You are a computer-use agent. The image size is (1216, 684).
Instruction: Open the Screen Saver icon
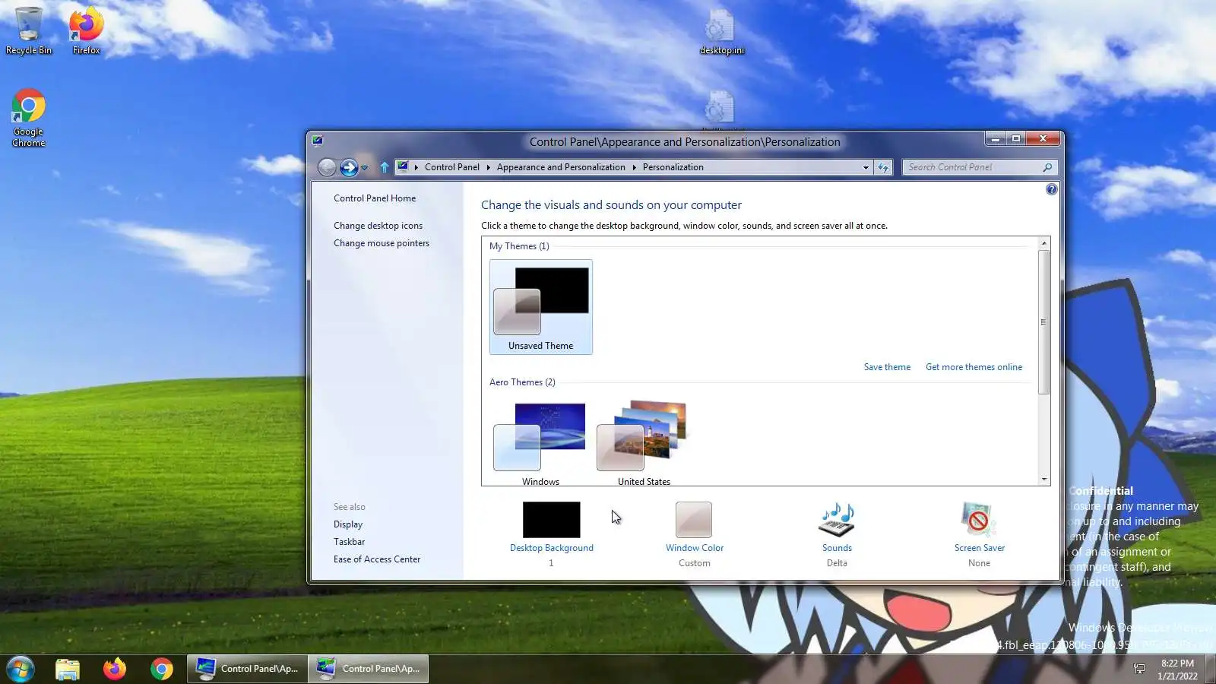pyautogui.click(x=979, y=520)
